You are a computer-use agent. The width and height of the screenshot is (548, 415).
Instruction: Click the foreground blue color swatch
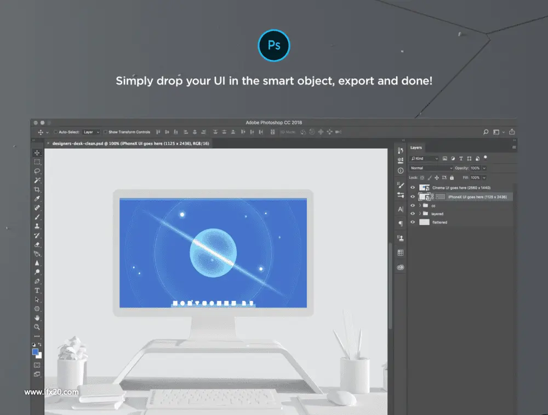(35, 352)
